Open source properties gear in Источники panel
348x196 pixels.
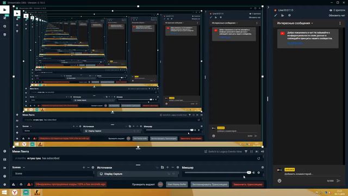(178, 167)
